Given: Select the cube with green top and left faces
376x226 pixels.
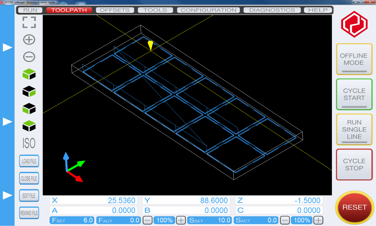Looking at the screenshot, I should [x=29, y=74].
